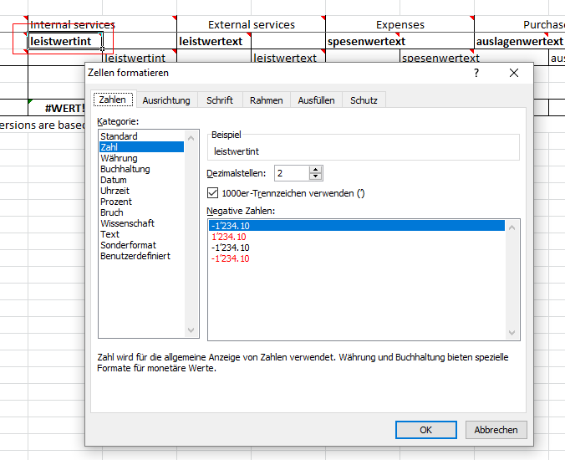Click the #WERT! error cell
Screen dimensions: 565x460
point(65,109)
